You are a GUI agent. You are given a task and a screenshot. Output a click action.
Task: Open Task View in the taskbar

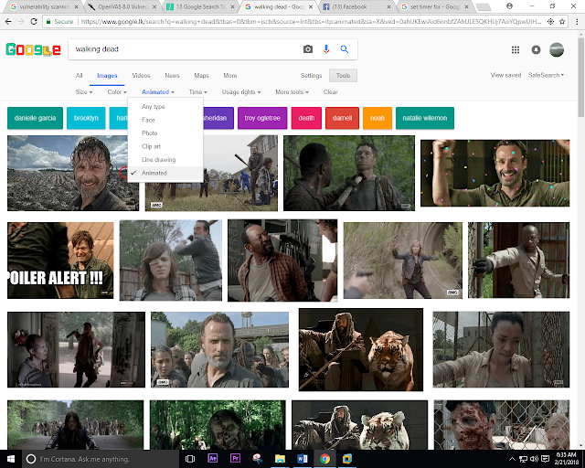click(190, 459)
